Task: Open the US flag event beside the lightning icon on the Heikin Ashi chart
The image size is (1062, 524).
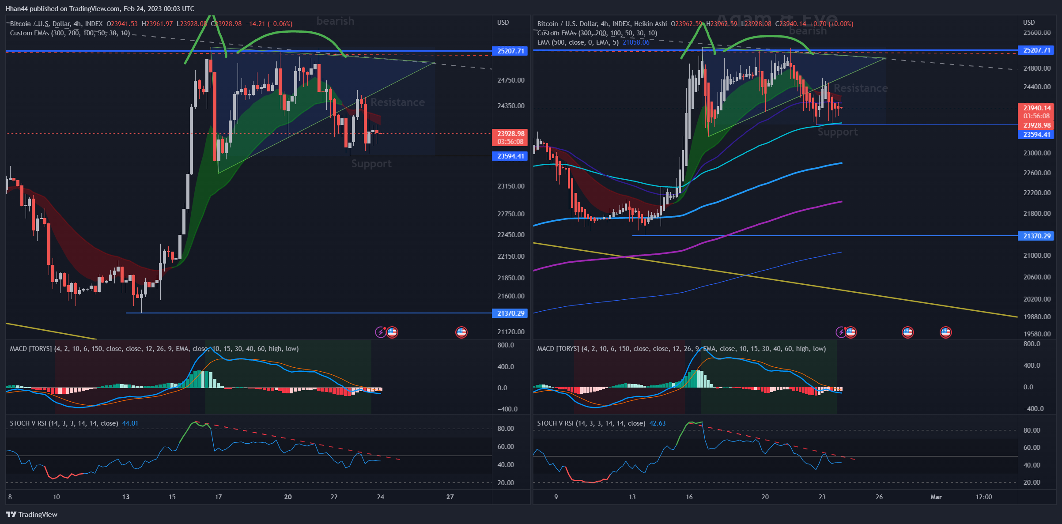Action: [851, 332]
